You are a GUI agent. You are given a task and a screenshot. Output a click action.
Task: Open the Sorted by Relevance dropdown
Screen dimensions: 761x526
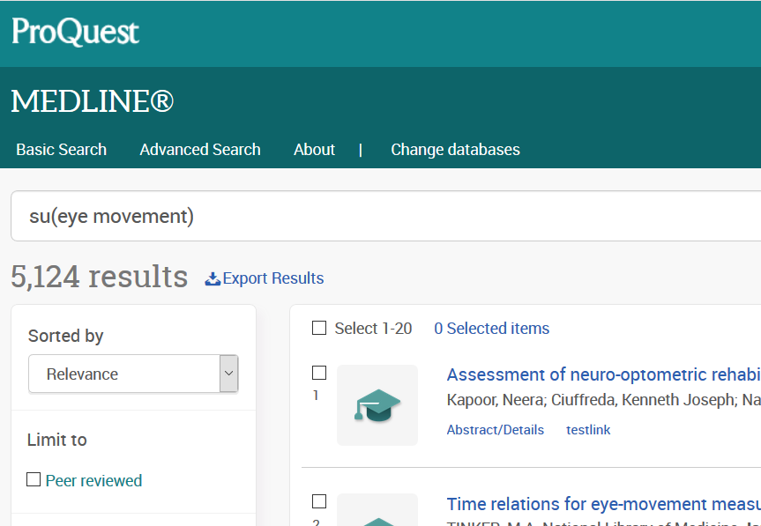pos(123,374)
